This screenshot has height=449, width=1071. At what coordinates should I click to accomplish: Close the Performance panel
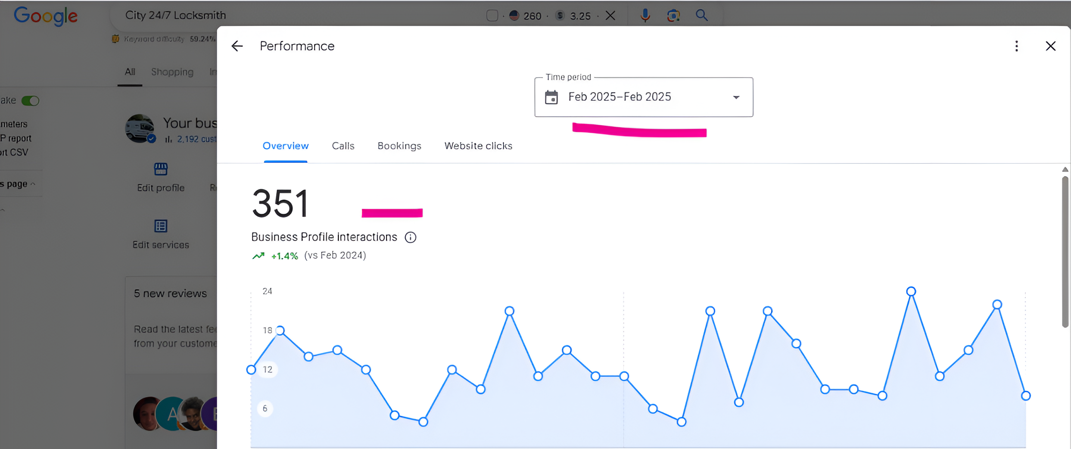pyautogui.click(x=1051, y=46)
